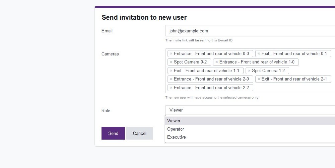Select Operator role option
The height and width of the screenshot is (168, 335).
click(x=250, y=129)
